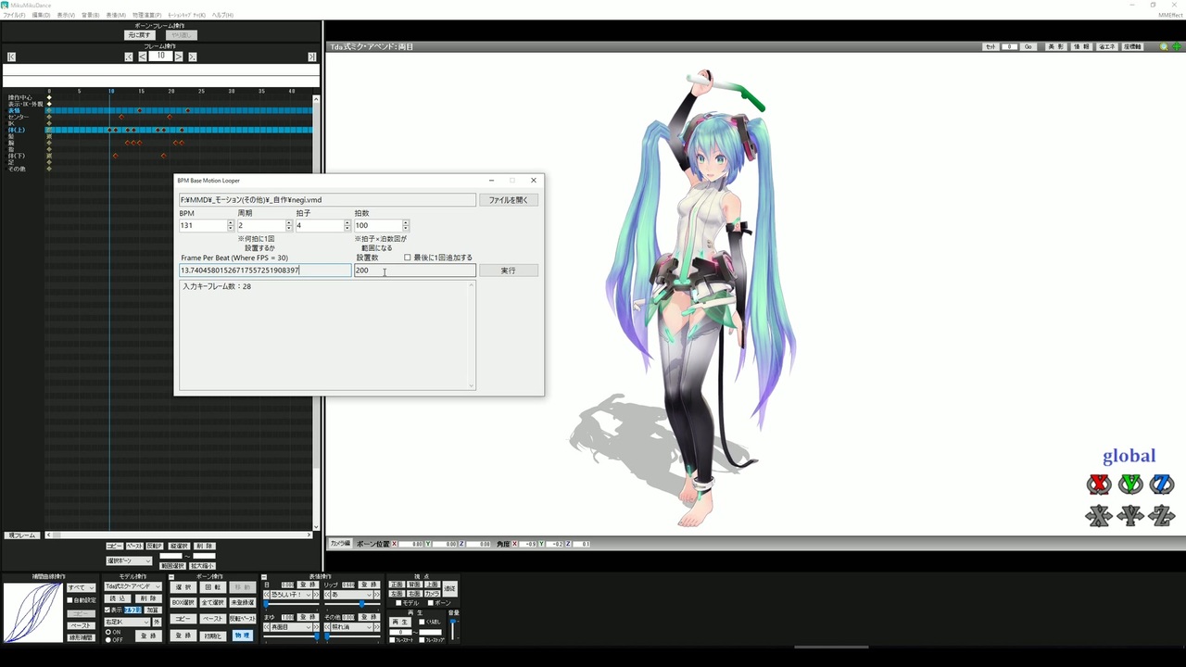Step back one frame

point(143,57)
